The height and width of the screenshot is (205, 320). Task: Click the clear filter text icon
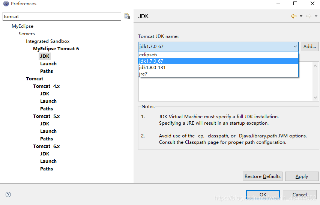point(127,16)
